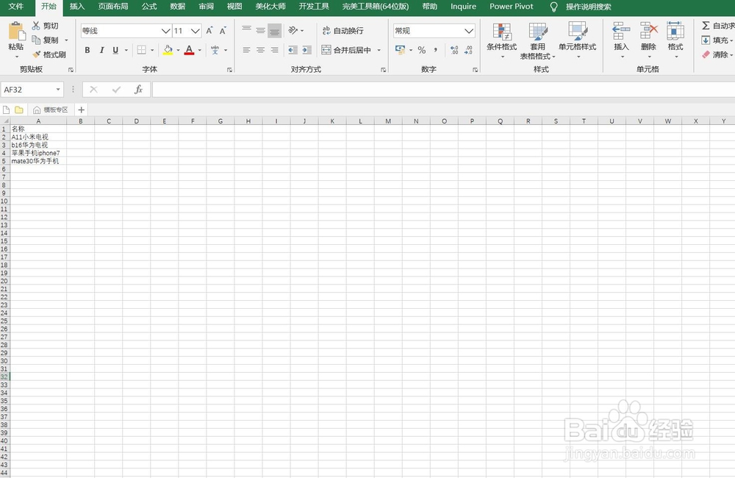The image size is (735, 478).
Task: Click the light bulb Tell Me icon
Action: (553, 7)
